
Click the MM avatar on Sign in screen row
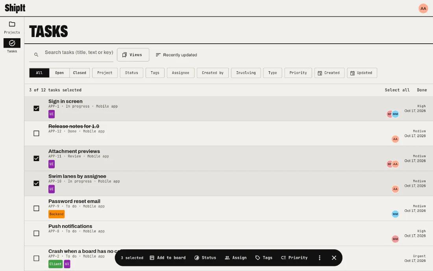tap(396, 114)
